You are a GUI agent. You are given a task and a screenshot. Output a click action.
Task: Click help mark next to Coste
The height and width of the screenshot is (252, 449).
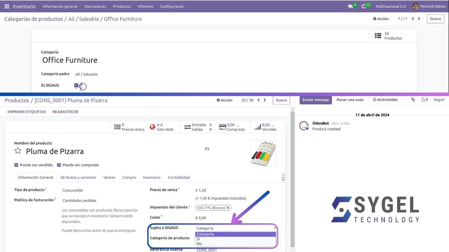point(161,217)
